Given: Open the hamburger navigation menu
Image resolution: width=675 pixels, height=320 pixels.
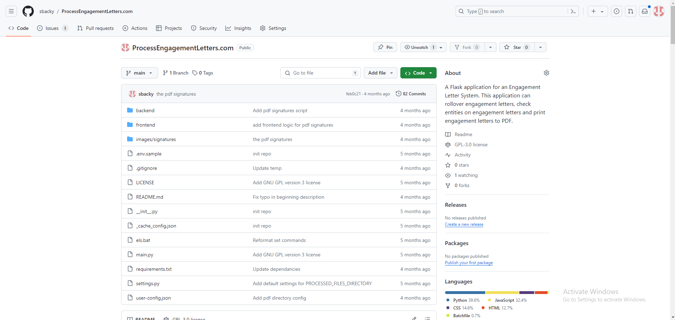Looking at the screenshot, I should click(11, 11).
